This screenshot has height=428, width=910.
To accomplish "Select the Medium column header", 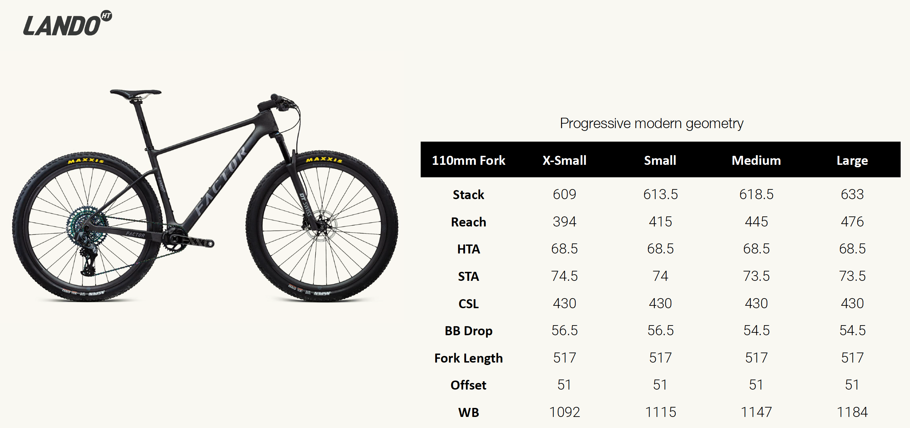I will (756, 160).
